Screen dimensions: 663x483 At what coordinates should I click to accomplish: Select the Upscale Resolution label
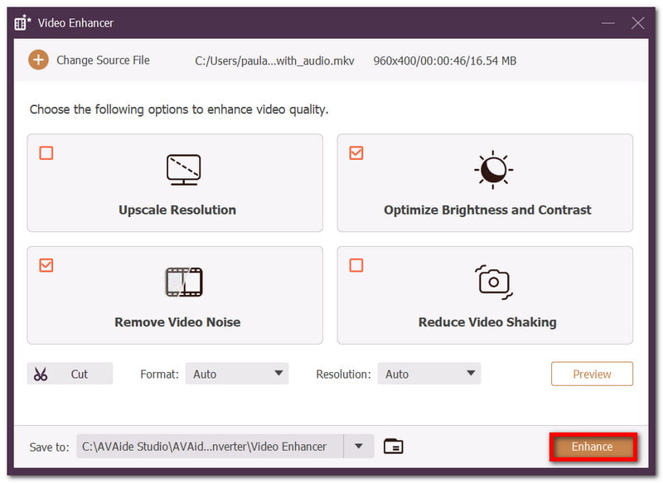(177, 210)
